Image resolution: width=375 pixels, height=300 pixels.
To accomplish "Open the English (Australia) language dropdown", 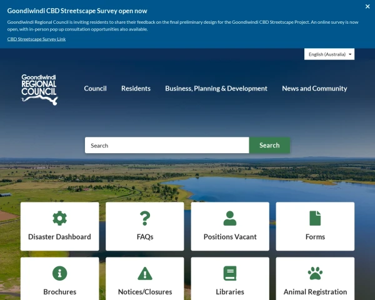I will coord(329,54).
